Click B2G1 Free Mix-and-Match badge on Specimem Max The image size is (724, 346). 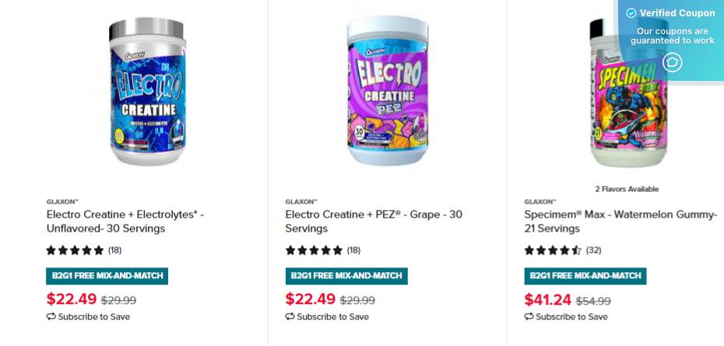click(x=585, y=276)
